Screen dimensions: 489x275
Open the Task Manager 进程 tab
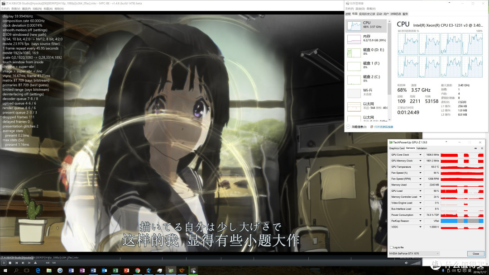[x=348, y=14]
